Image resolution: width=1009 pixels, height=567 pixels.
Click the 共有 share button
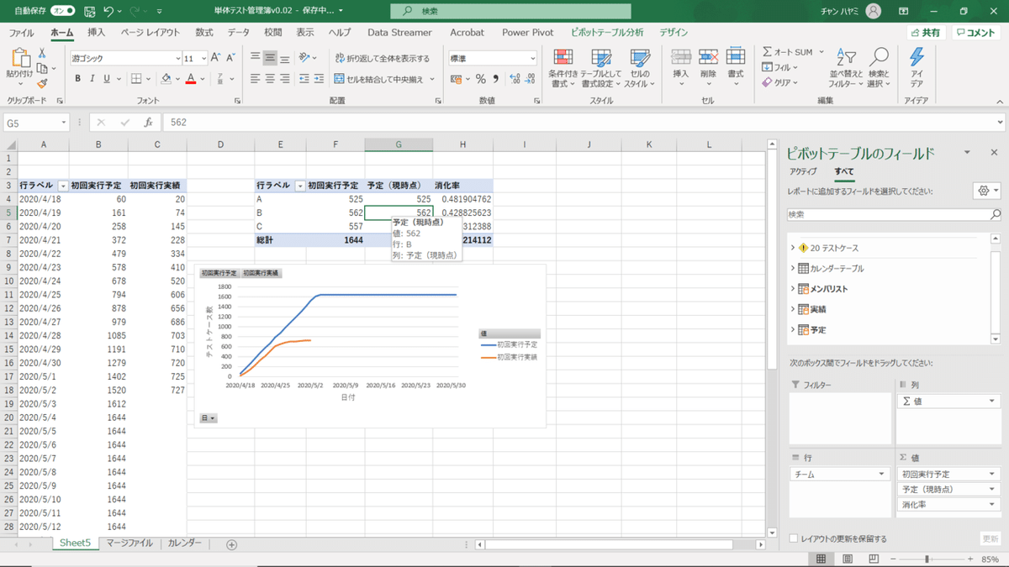pos(926,32)
